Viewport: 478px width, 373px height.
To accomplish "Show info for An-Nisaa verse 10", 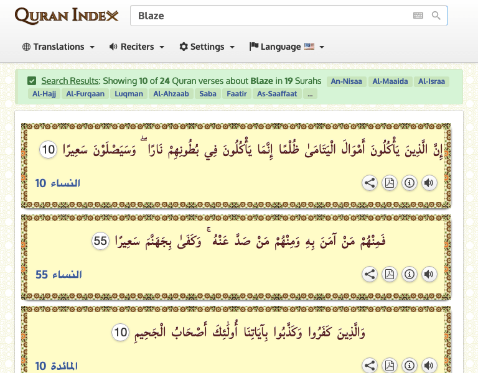I will (x=409, y=183).
